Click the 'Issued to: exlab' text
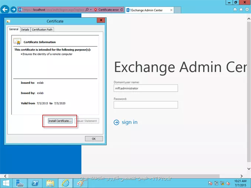251x188 pixels. (32, 83)
